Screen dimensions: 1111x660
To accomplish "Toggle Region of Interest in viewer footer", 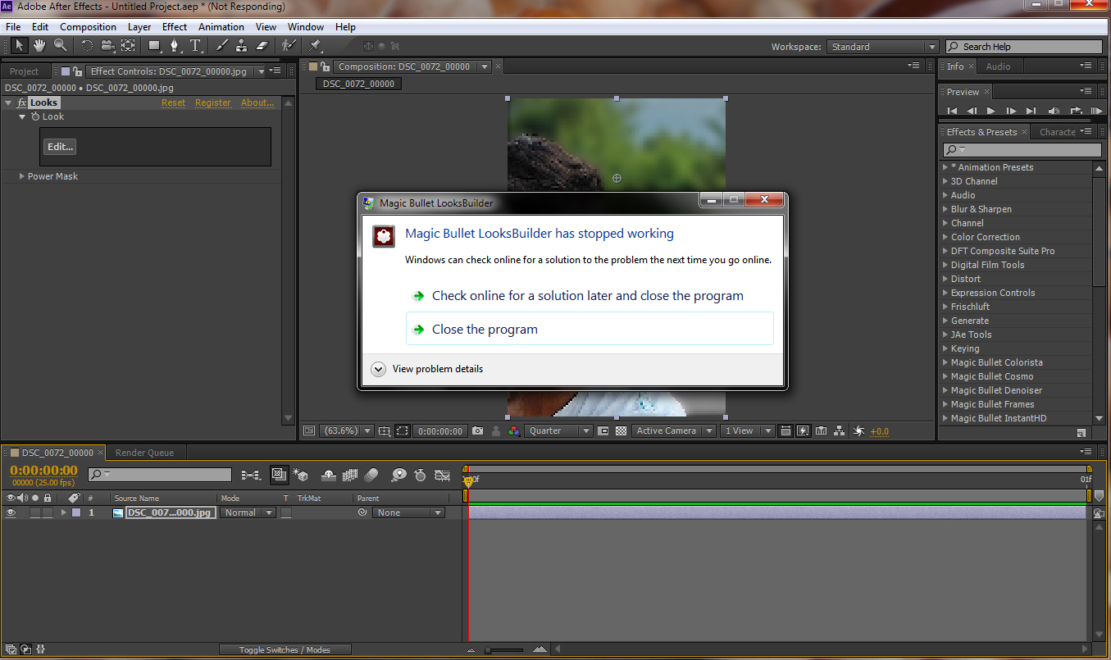I will (402, 430).
